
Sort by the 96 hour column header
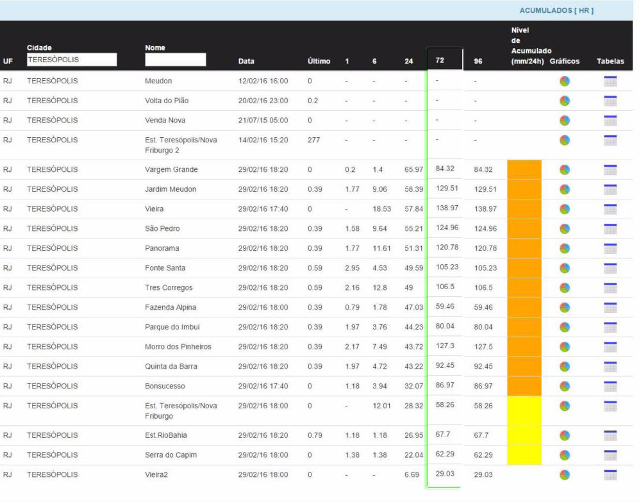478,62
